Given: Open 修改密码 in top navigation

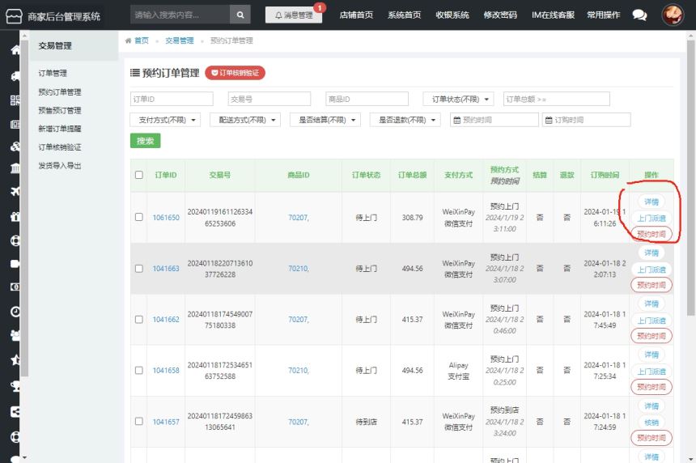Looking at the screenshot, I should tap(500, 15).
